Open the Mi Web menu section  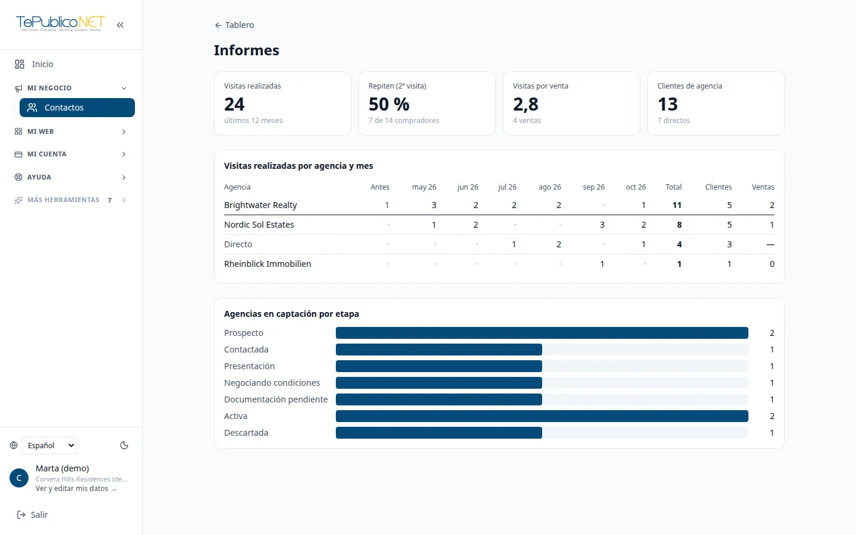coord(71,131)
